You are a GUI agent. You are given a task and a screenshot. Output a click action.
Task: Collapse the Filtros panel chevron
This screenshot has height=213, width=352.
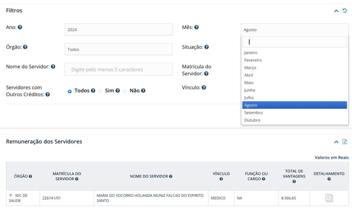click(336, 11)
